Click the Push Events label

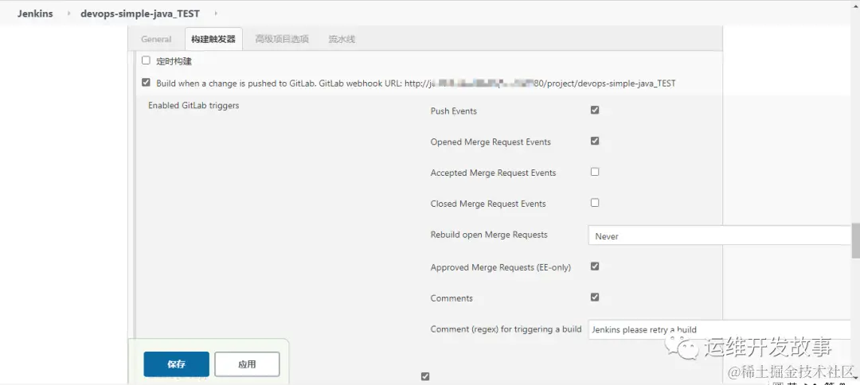454,111
